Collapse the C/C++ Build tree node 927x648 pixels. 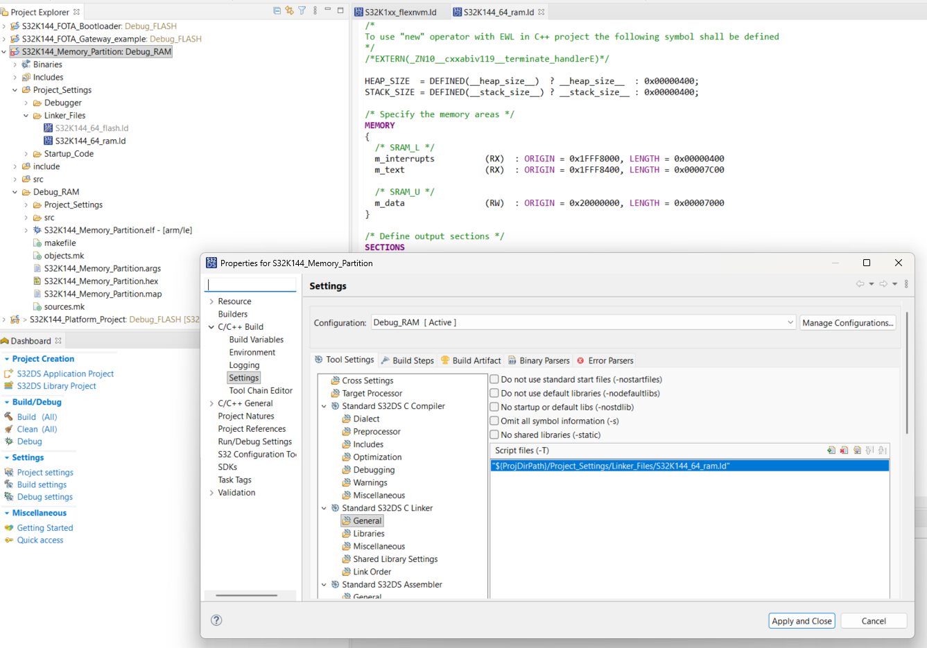[x=211, y=326]
